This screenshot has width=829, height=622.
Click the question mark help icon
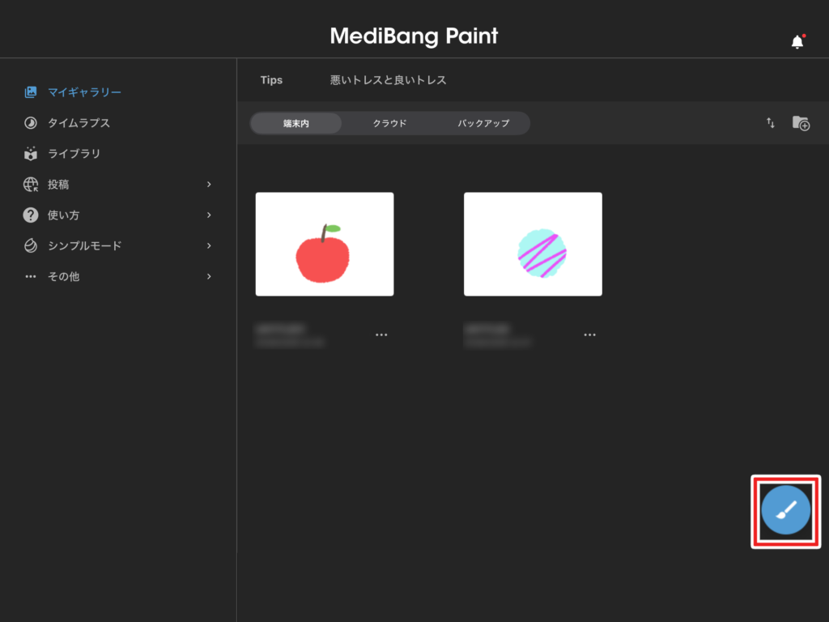[x=31, y=215]
